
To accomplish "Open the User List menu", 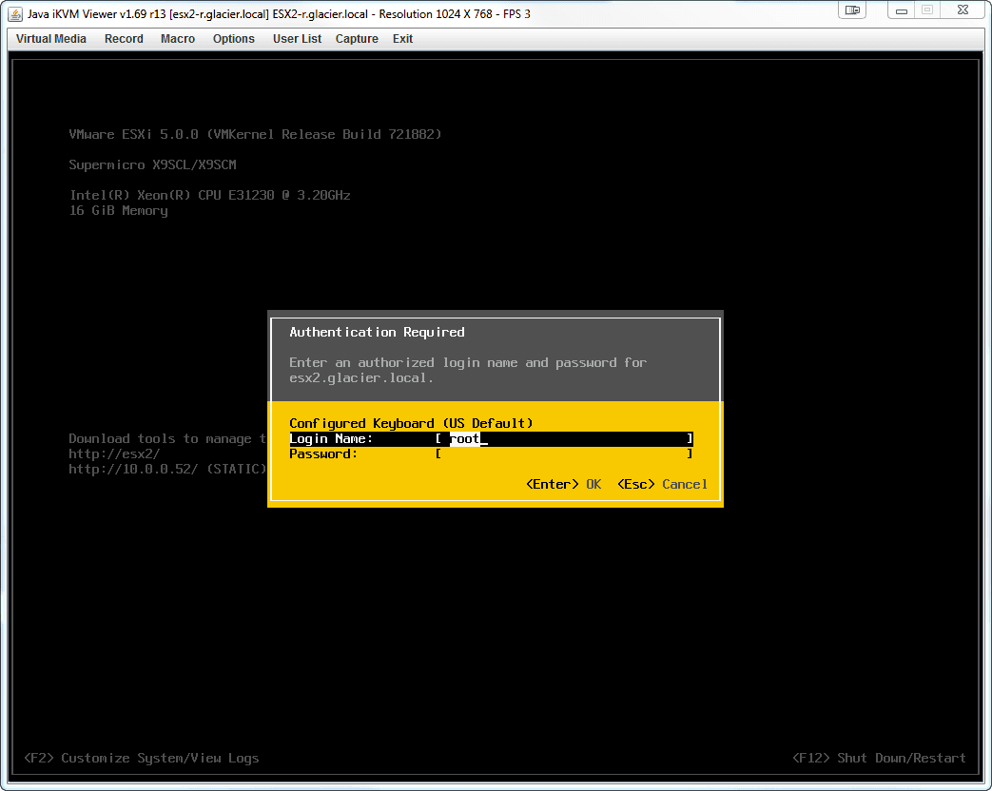I will 297,39.
